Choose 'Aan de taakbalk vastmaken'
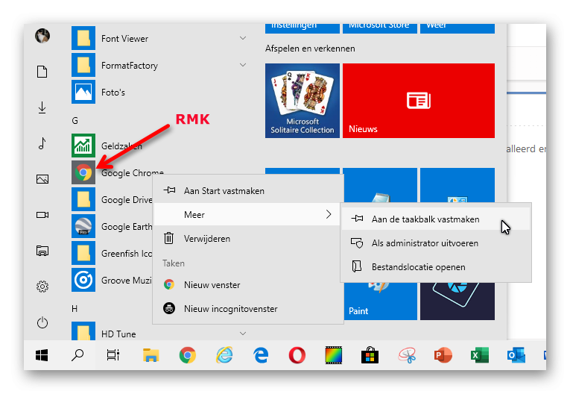This screenshot has height=394, width=570. point(436,219)
